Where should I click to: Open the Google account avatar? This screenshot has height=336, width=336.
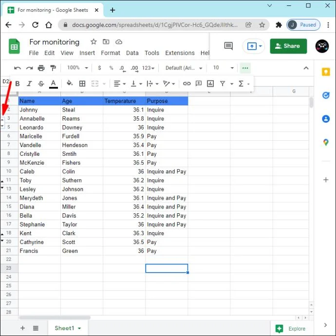(322, 46)
